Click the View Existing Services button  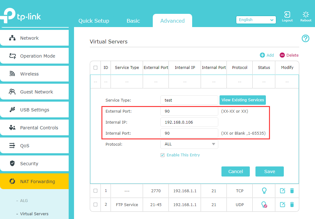tap(243, 100)
